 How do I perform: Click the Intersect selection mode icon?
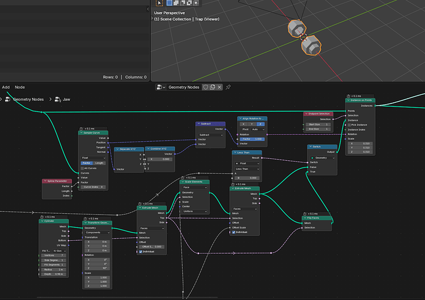(195, 3)
